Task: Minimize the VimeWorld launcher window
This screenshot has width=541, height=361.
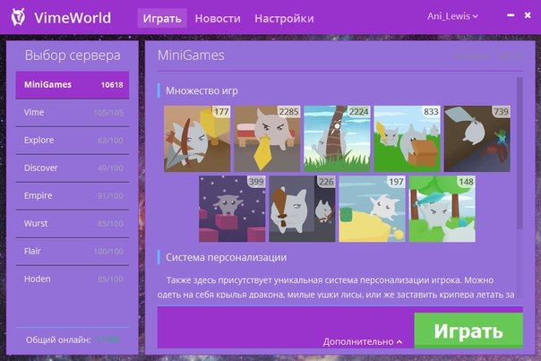Action: [x=511, y=15]
